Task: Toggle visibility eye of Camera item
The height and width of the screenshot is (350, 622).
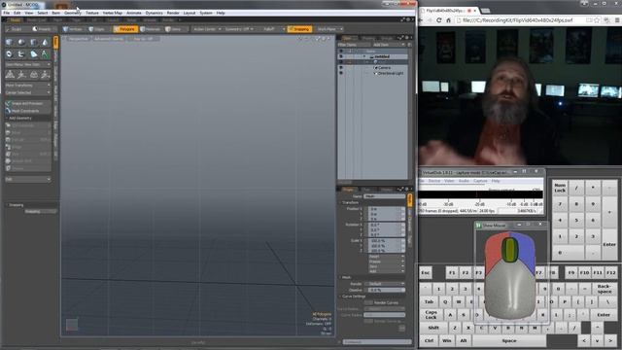Action: tap(341, 68)
